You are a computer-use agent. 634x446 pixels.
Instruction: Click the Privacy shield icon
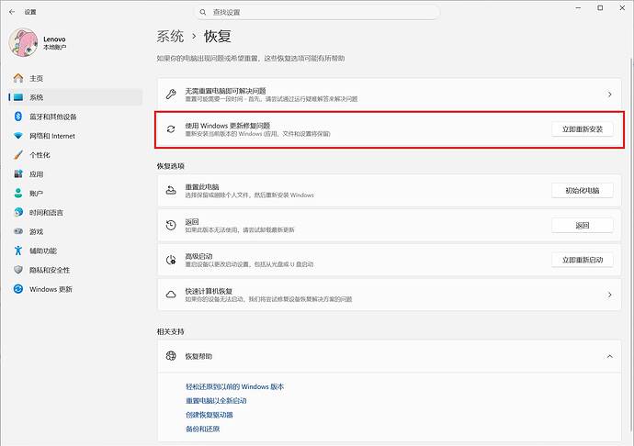pos(18,270)
